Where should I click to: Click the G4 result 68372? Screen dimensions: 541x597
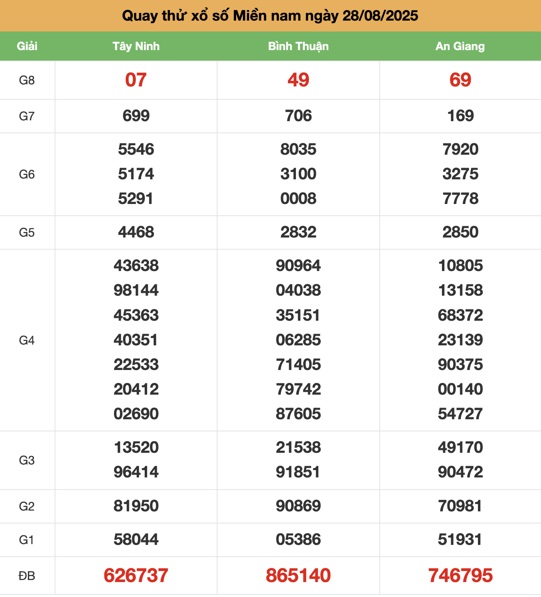click(x=460, y=315)
